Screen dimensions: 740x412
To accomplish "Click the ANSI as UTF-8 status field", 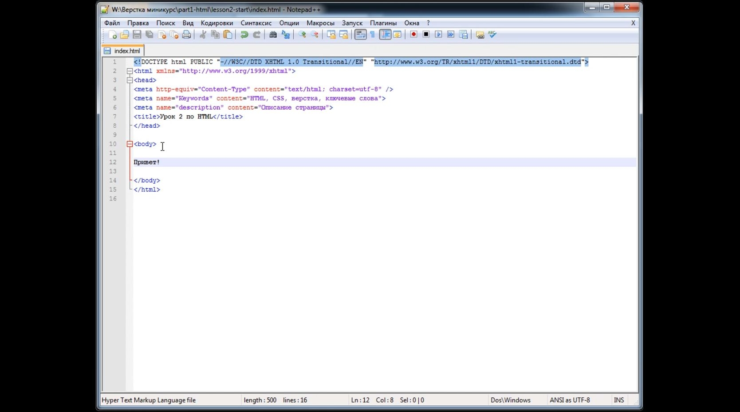I will tap(570, 400).
